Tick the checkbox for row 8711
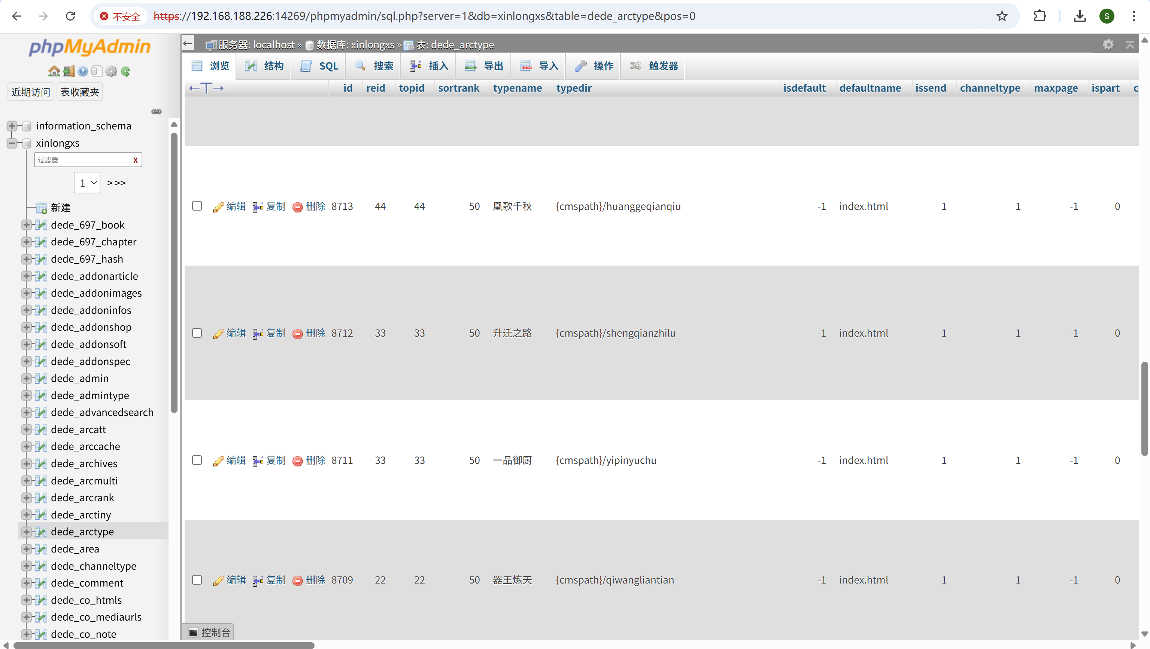Image resolution: width=1150 pixels, height=649 pixels. [x=197, y=460]
